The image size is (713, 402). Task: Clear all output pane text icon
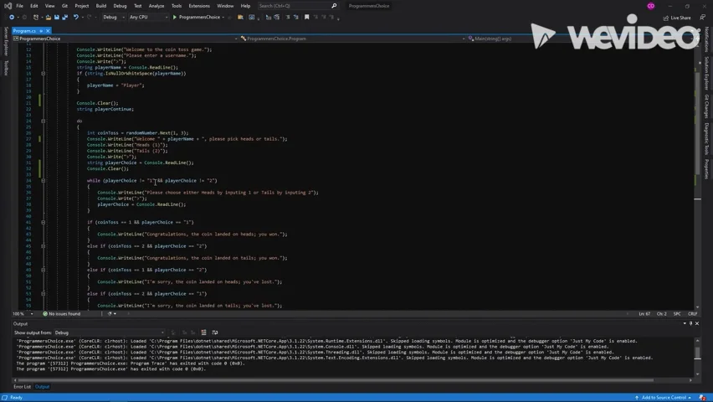(x=203, y=332)
